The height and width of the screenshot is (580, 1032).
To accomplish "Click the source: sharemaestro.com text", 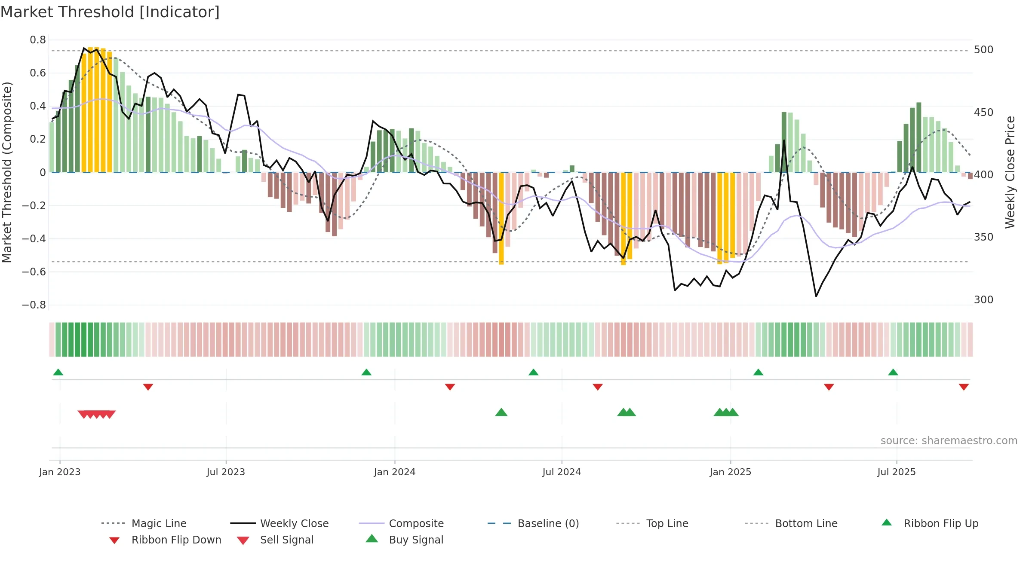I will click(949, 441).
